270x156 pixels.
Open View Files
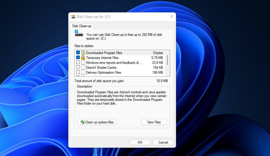[x=154, y=122]
